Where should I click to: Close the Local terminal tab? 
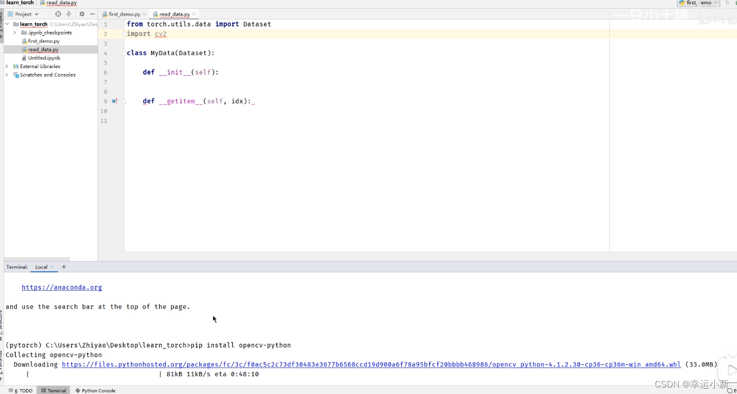[x=52, y=267]
